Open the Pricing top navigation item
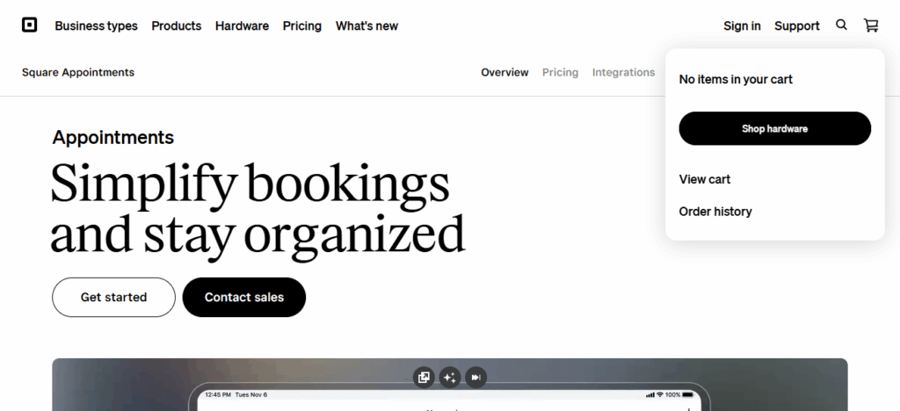This screenshot has height=411, width=900. click(x=301, y=25)
